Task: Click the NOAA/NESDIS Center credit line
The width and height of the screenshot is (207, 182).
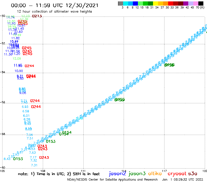Action: 112,179
